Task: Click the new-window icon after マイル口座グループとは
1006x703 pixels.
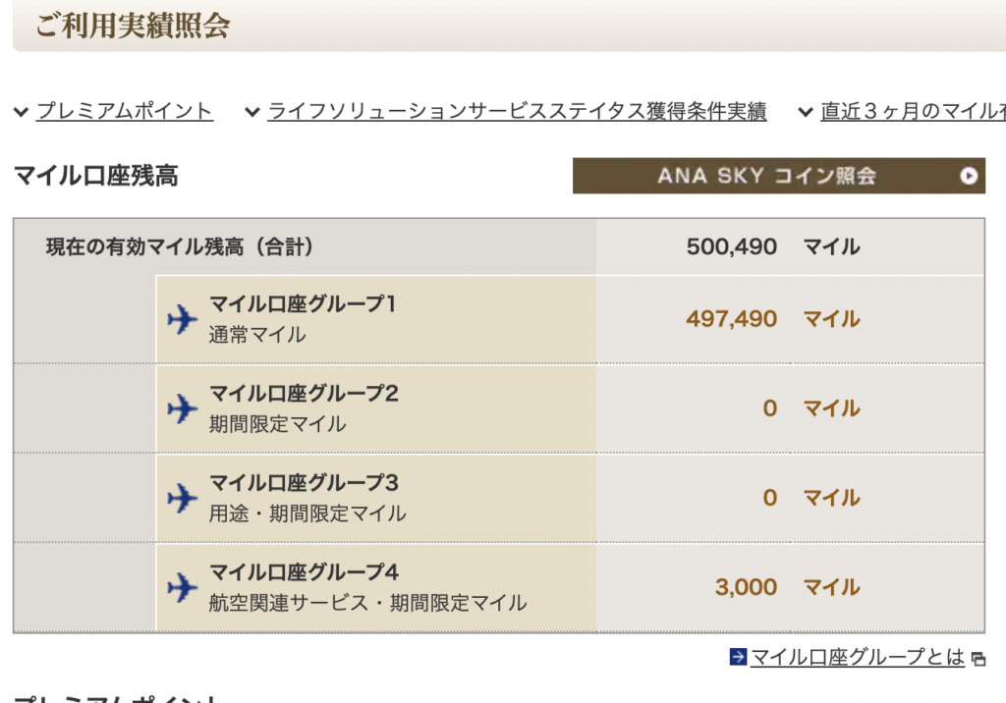Action: point(978,659)
